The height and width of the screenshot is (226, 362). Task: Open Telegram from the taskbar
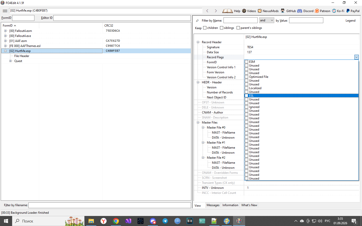165,221
